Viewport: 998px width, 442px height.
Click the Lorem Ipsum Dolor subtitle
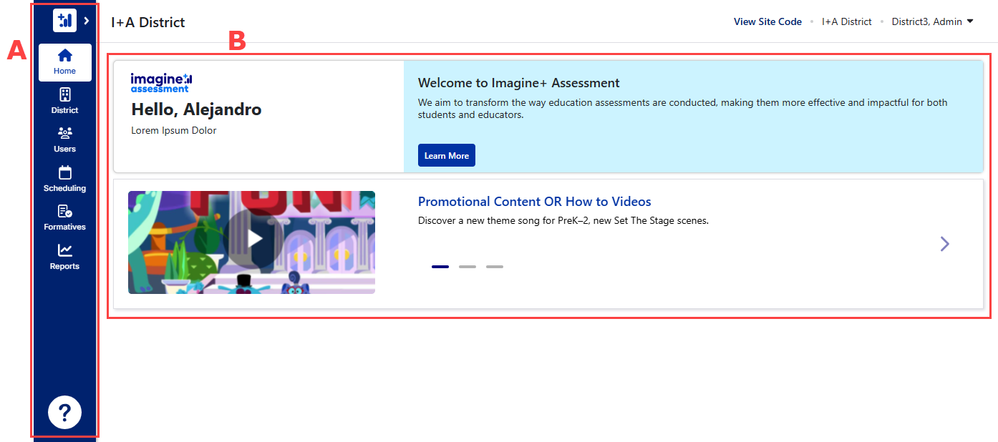coord(174,130)
